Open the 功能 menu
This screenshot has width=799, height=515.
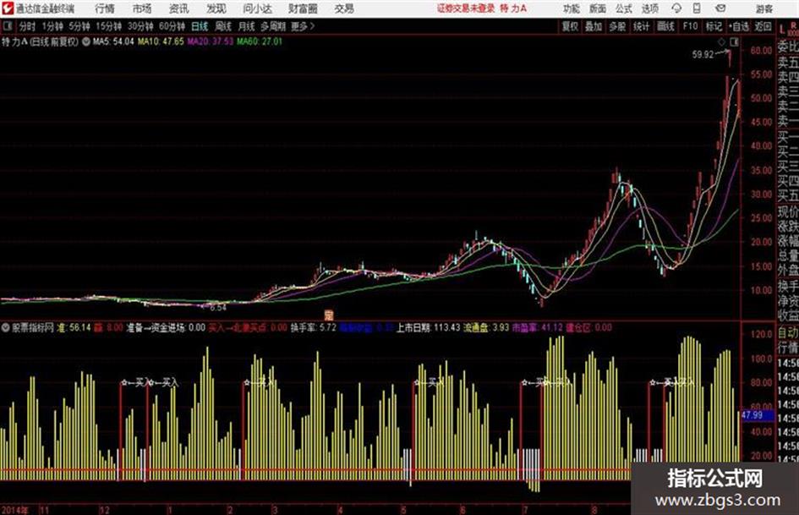click(x=572, y=8)
